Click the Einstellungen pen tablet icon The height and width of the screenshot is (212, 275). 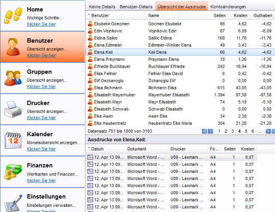coord(14,203)
